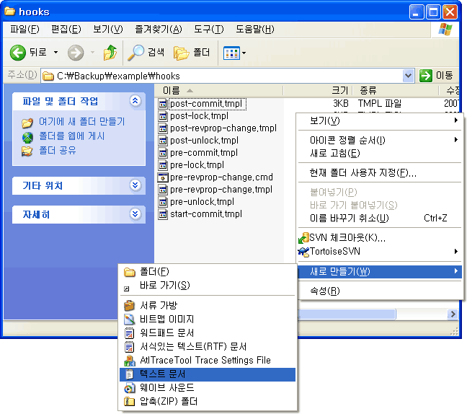Select the pre-revprop-change.cmd file icon
This screenshot has height=414, width=467.
click(163, 177)
